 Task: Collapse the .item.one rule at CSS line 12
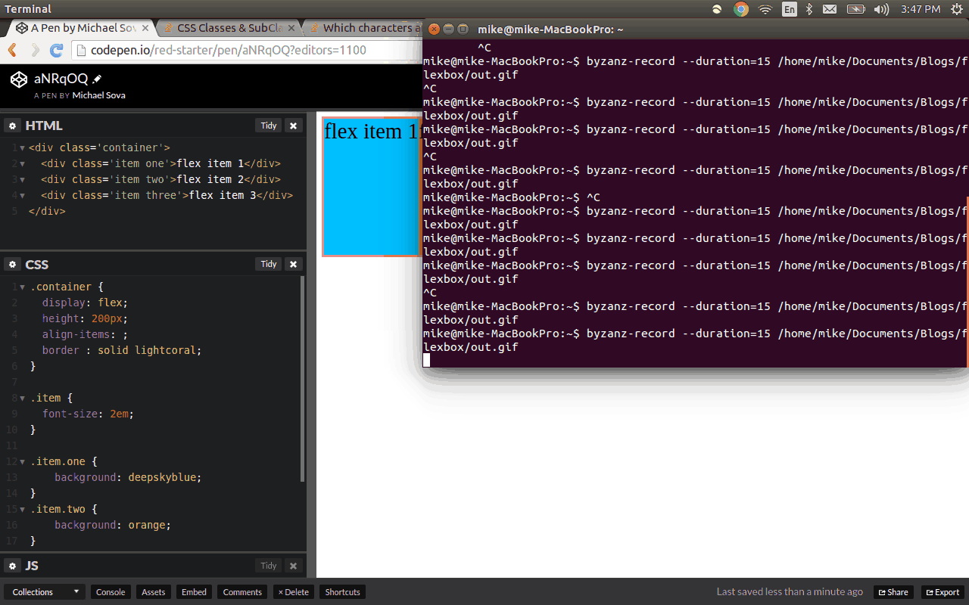coord(23,462)
